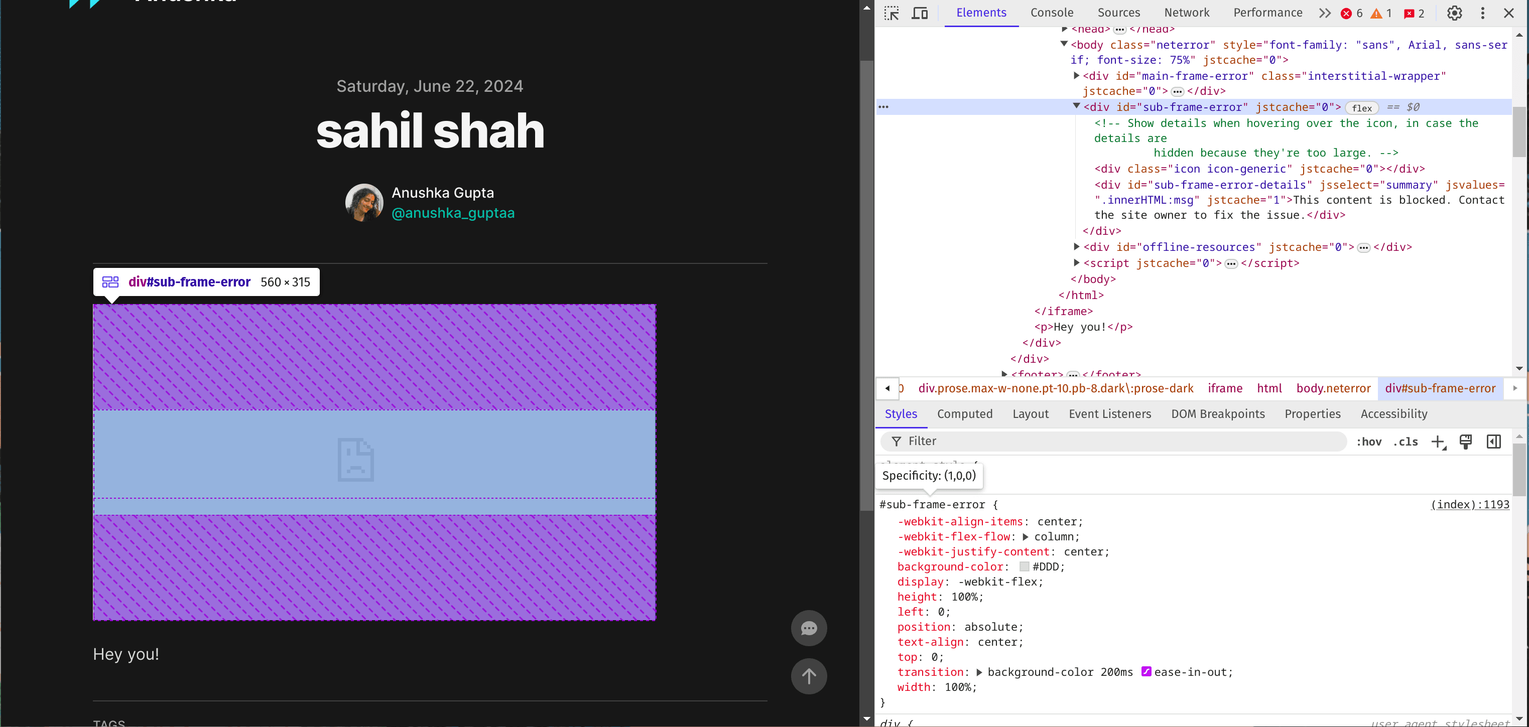Open the @anushka_guptaa profile link
This screenshot has height=727, width=1529.
tap(453, 213)
